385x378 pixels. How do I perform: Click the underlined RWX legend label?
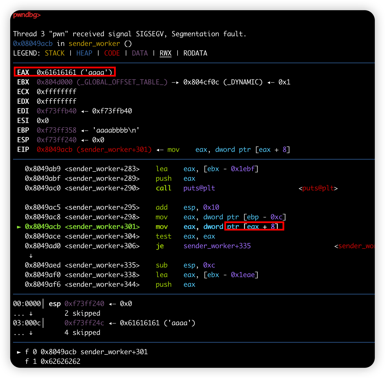click(166, 53)
